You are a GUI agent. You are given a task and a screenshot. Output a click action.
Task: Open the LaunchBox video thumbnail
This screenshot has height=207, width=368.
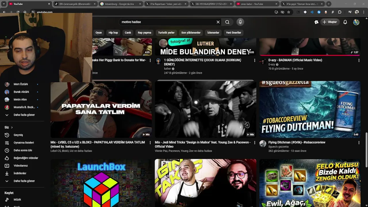(101, 183)
